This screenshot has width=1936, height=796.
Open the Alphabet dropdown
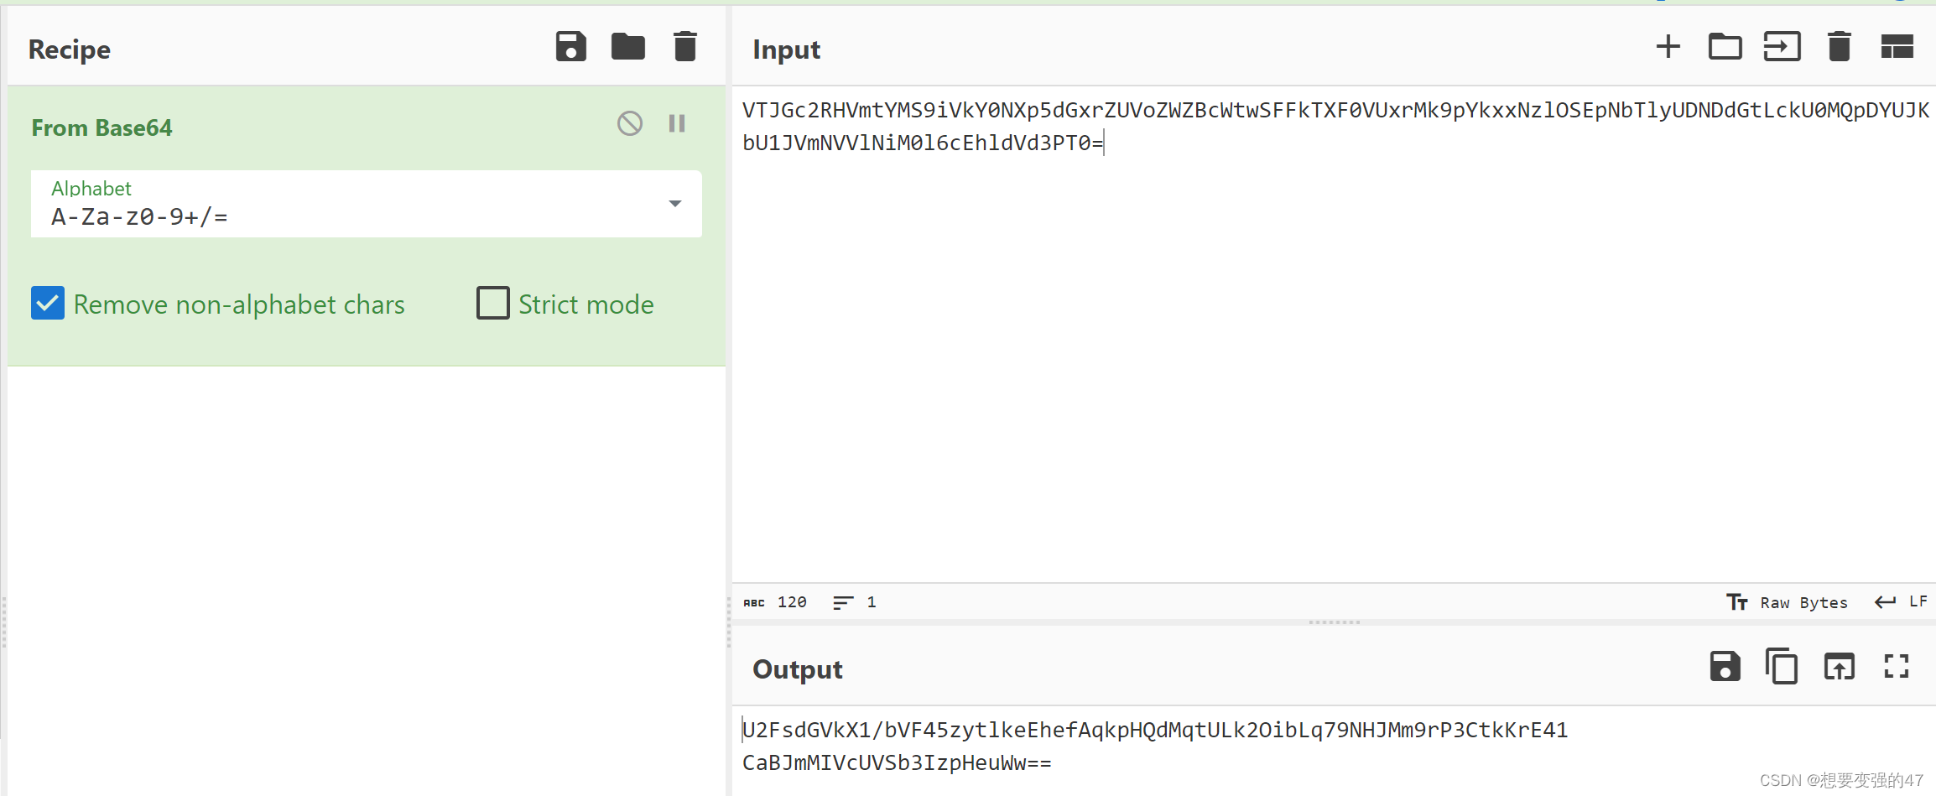(675, 204)
